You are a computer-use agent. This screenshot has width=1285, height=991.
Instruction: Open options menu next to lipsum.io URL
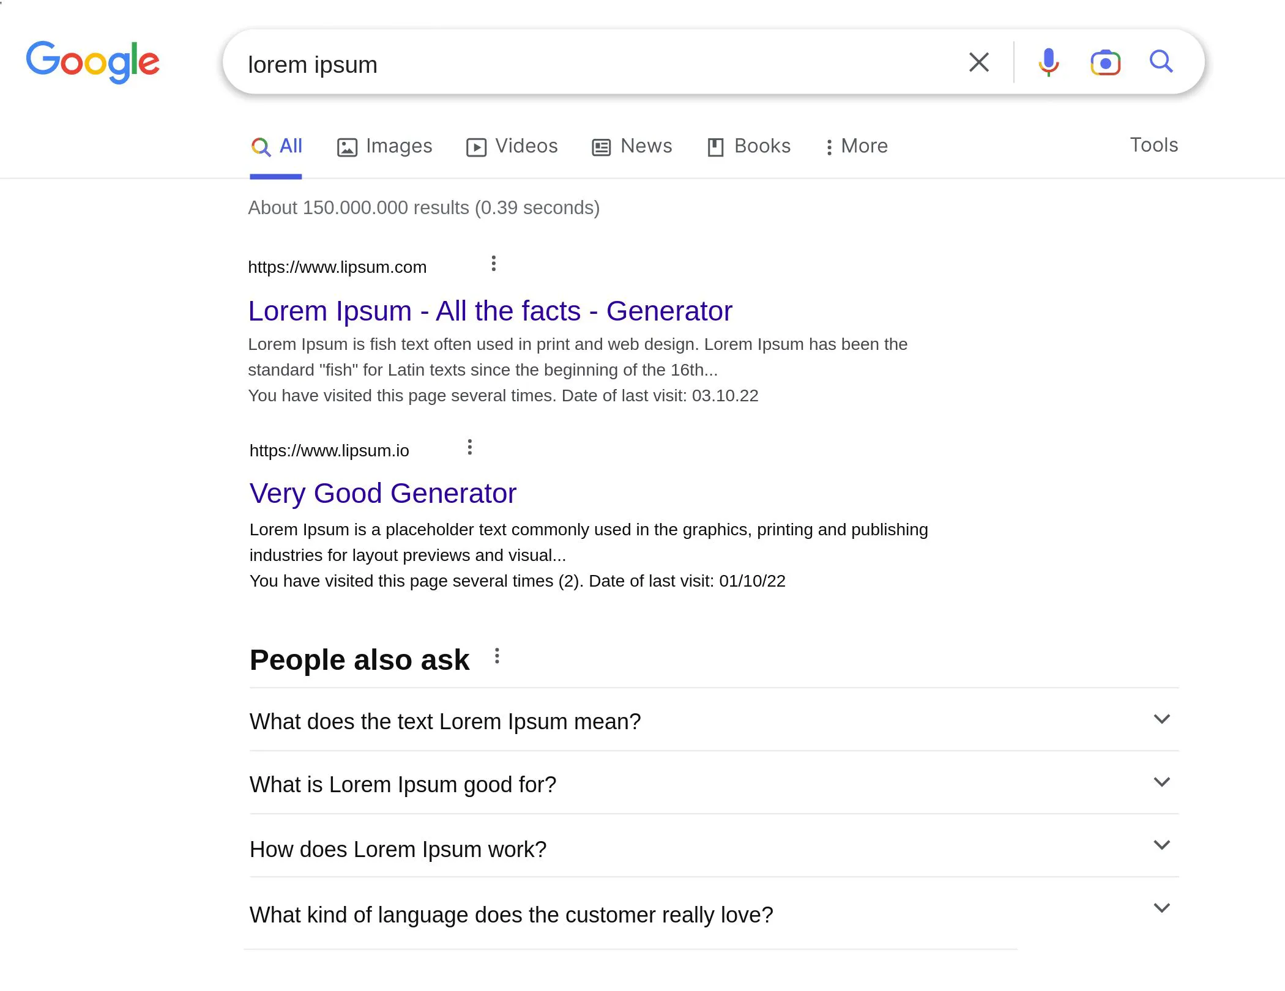pyautogui.click(x=469, y=447)
